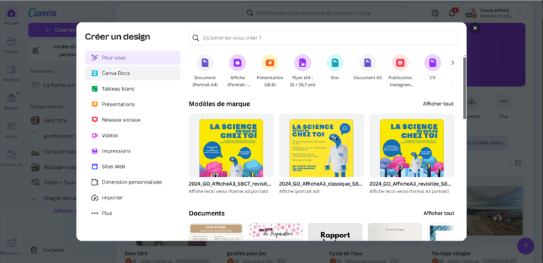Image resolution: width=543 pixels, height=263 pixels.
Task: Open Sans titre in recent designs
Action: [54, 121]
